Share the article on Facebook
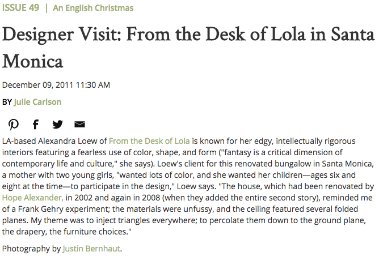The height and width of the screenshot is (256, 379). [35, 125]
